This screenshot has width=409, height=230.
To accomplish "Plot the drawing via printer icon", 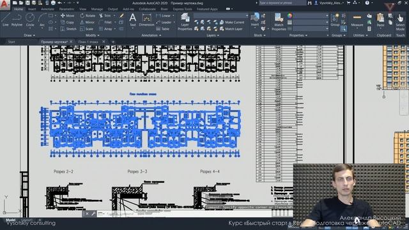I will 53,3.
